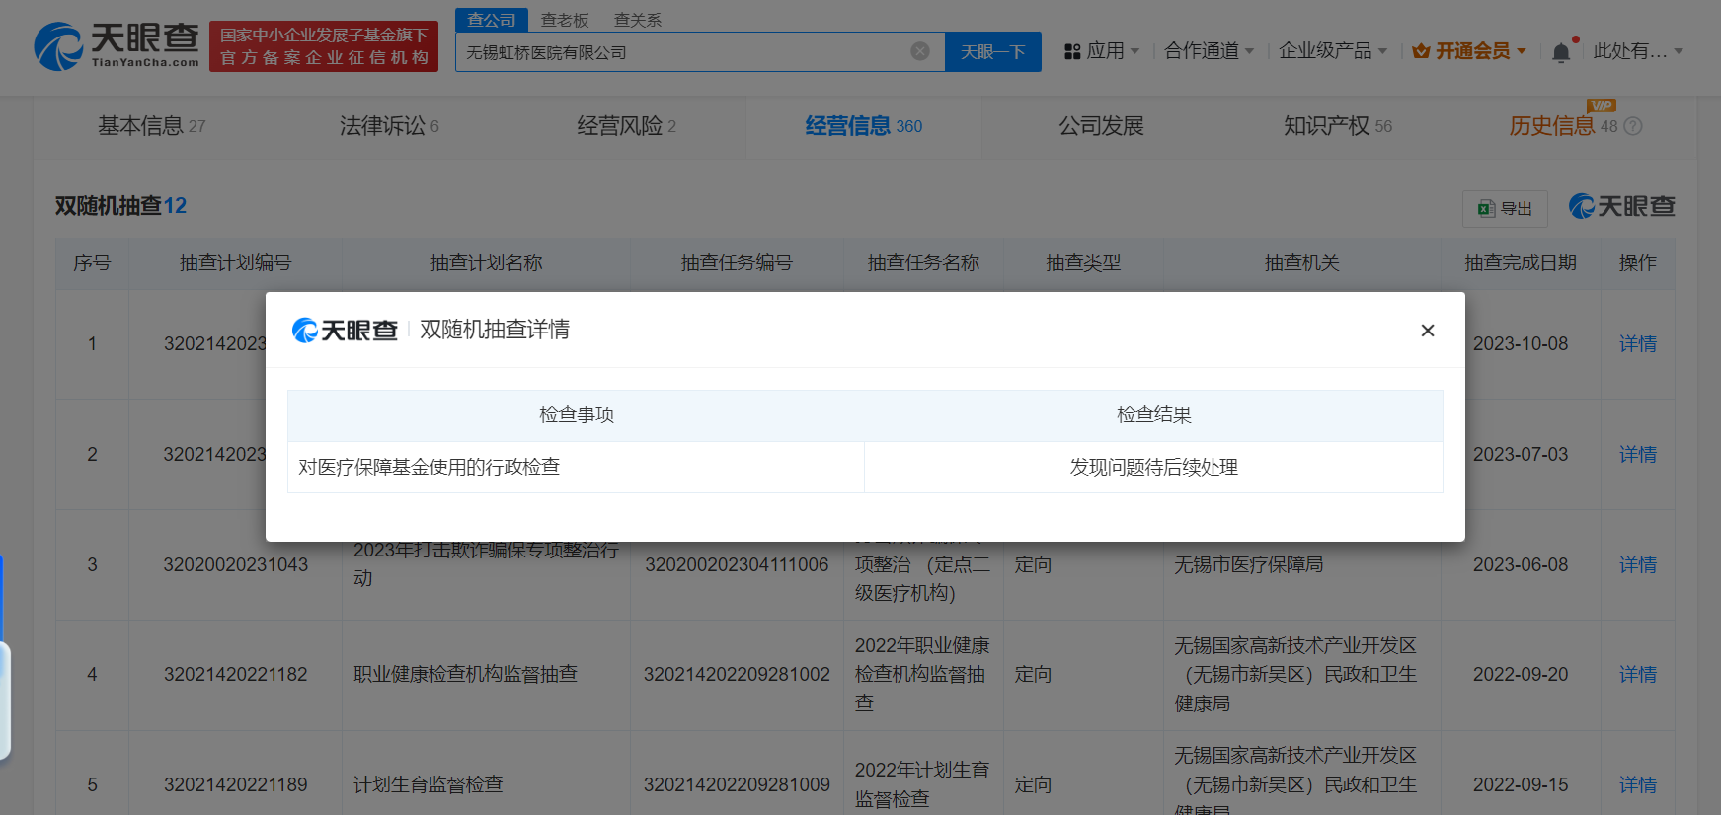Open the 经营风险 tab
This screenshot has width=1721, height=815.
pyautogui.click(x=627, y=126)
